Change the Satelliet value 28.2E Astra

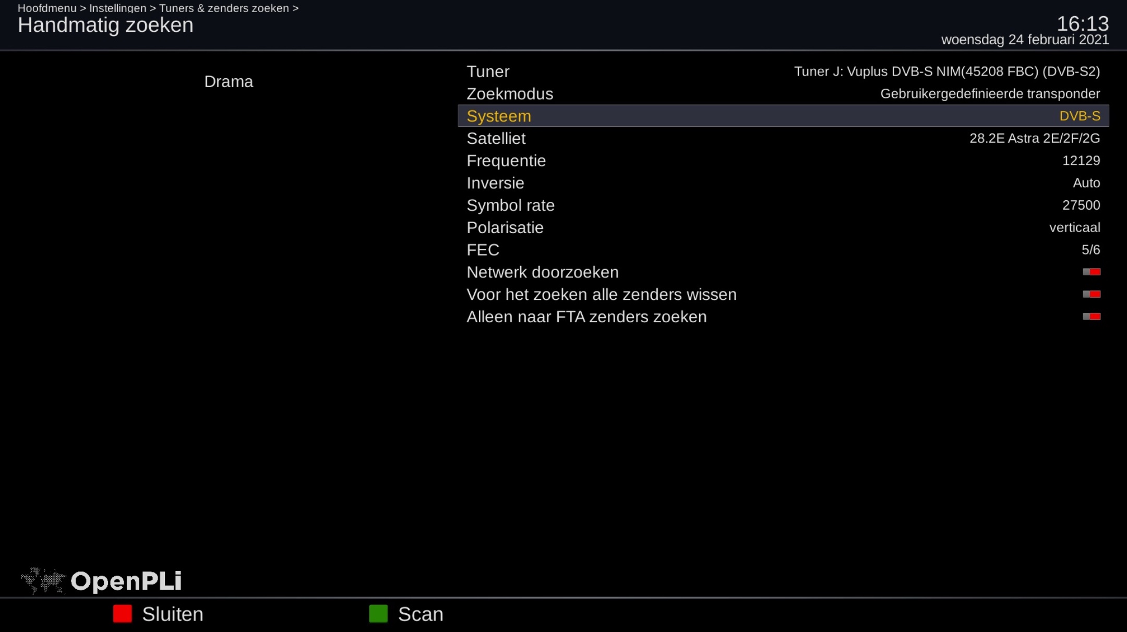pos(1035,139)
